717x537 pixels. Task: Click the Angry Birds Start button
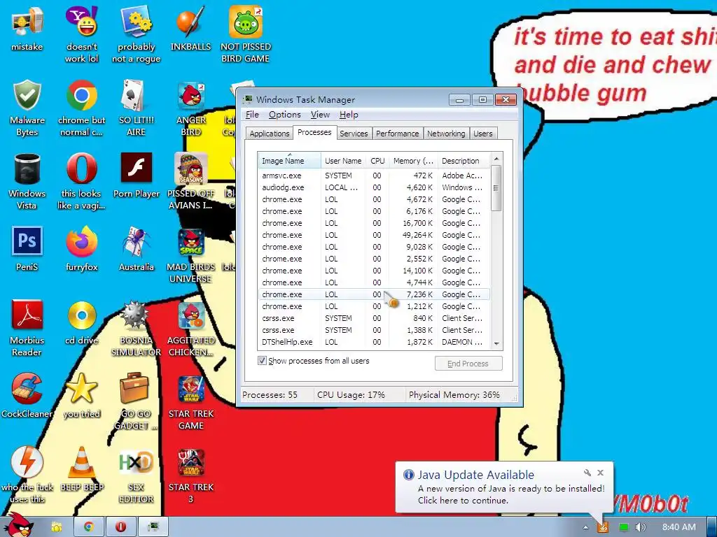click(19, 525)
